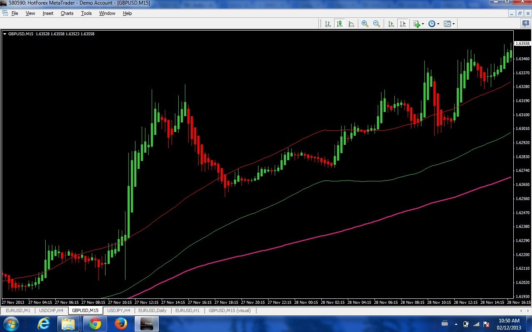This screenshot has width=532, height=332.
Task: Toggle chart auto scroll
Action: pyautogui.click(x=391, y=24)
